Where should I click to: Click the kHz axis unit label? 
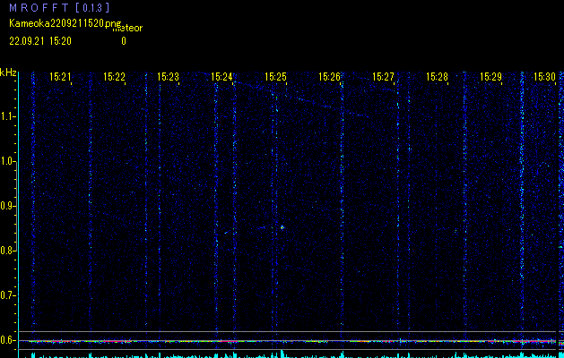[8, 72]
